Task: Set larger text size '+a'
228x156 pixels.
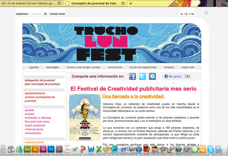Action: [186, 14]
